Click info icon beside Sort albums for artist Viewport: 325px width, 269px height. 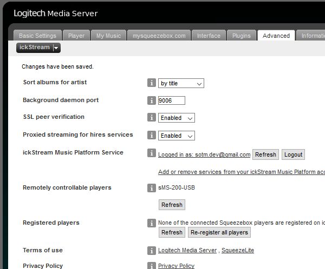click(152, 83)
